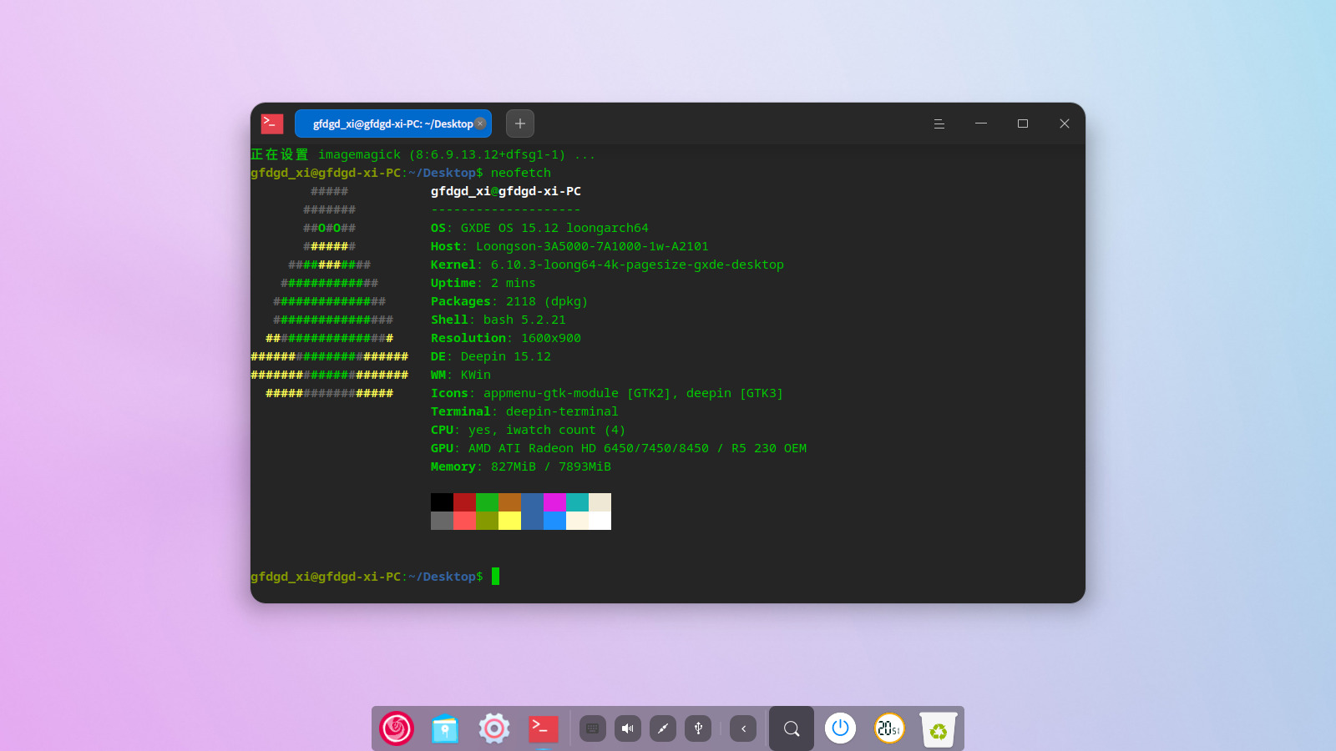Image resolution: width=1336 pixels, height=751 pixels.
Task: Open the terminal hamburger menu
Action: click(x=939, y=123)
